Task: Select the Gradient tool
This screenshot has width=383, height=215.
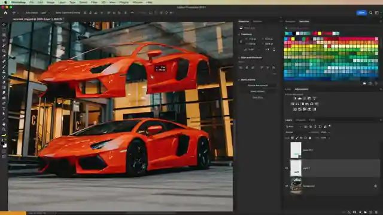Action: pos(4,88)
